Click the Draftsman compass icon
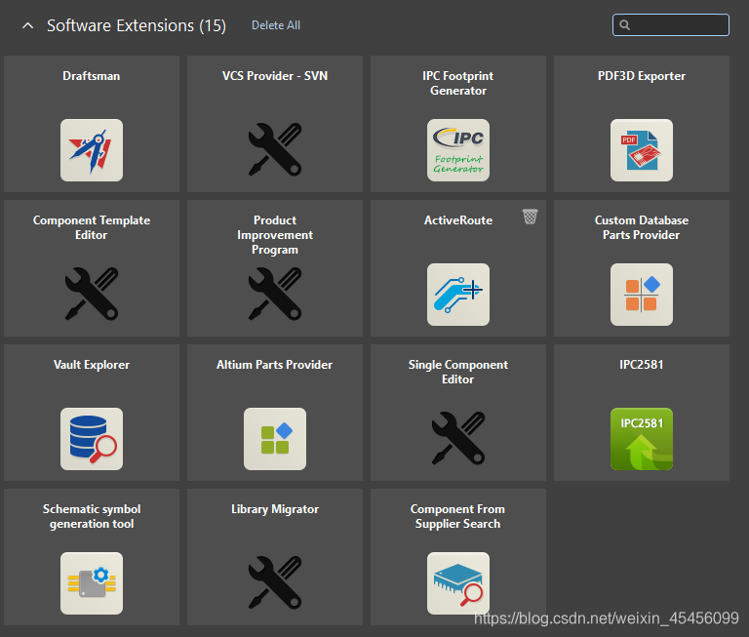The image size is (749, 637). tap(92, 150)
